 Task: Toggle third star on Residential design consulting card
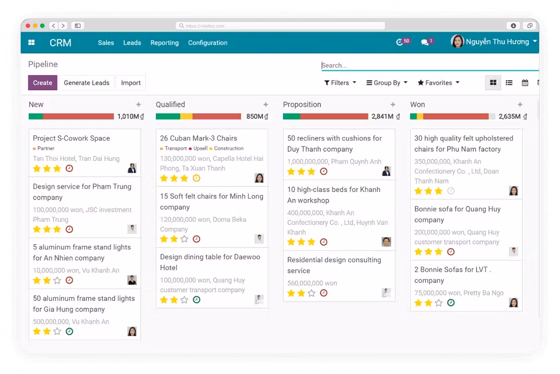(311, 293)
